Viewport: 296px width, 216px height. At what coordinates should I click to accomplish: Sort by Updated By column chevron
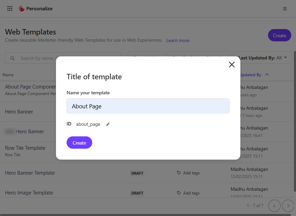[x=267, y=75]
